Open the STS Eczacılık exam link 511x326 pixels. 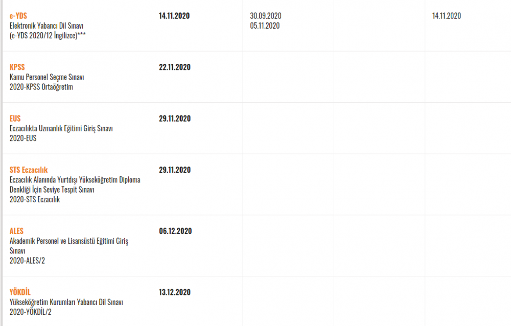coord(29,170)
